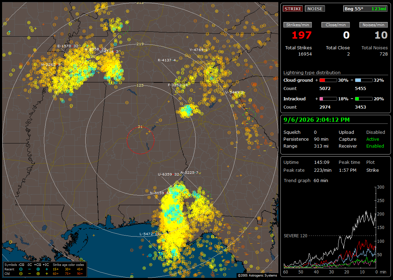
Task: Select storm cell marker M-2262
Action: (49, 64)
